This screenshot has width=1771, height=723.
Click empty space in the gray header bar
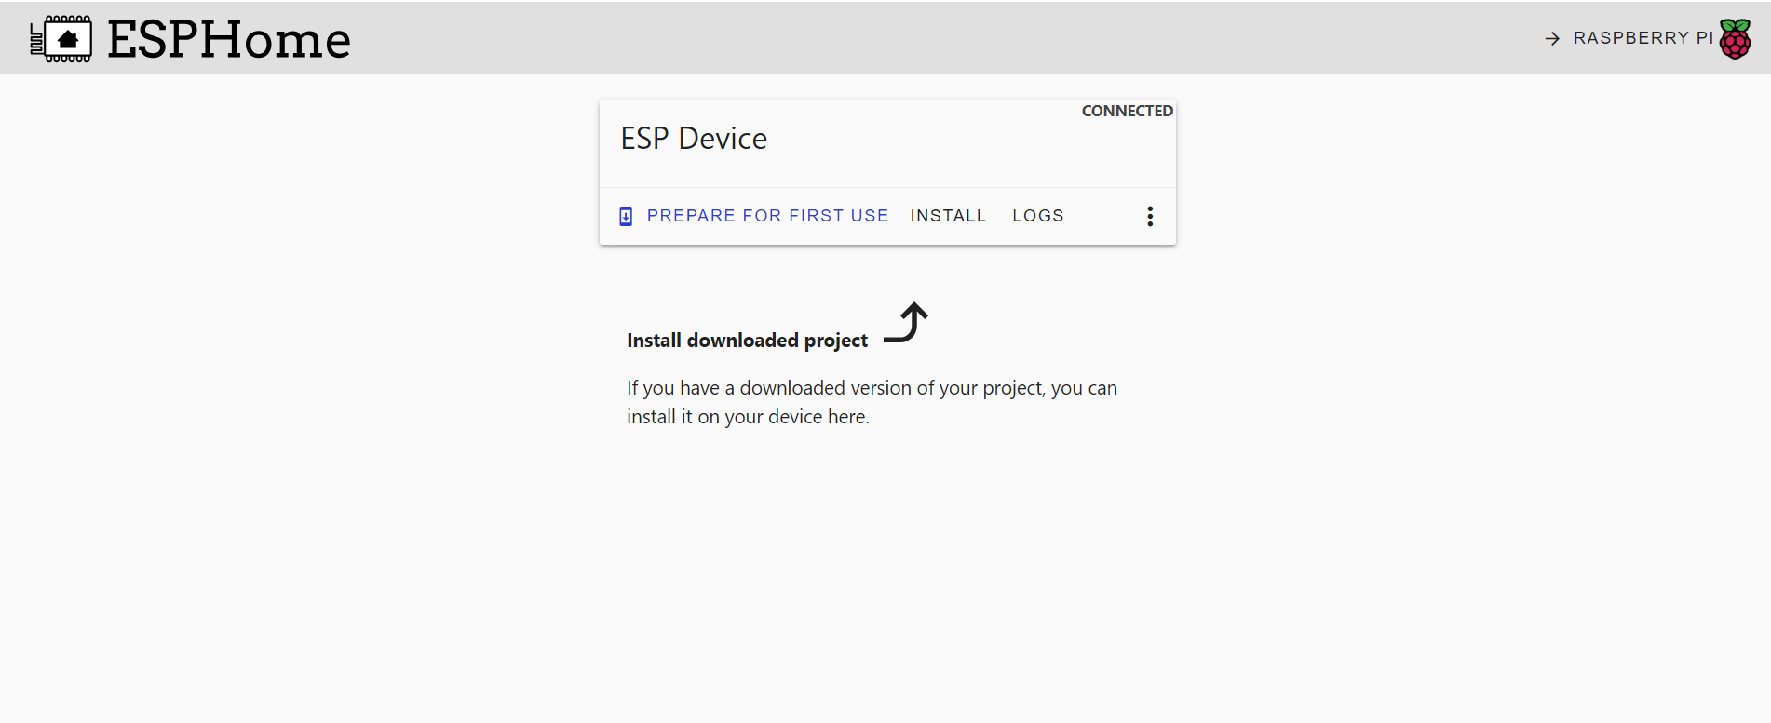pos(931,37)
